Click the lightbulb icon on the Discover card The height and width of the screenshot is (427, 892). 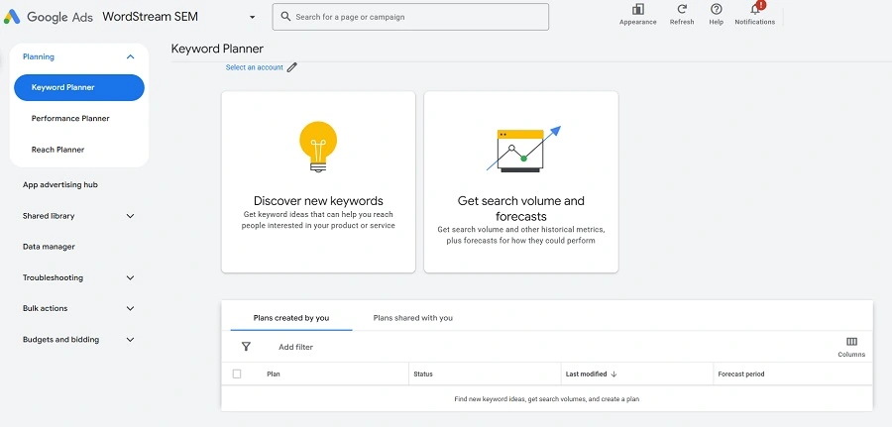tap(318, 147)
